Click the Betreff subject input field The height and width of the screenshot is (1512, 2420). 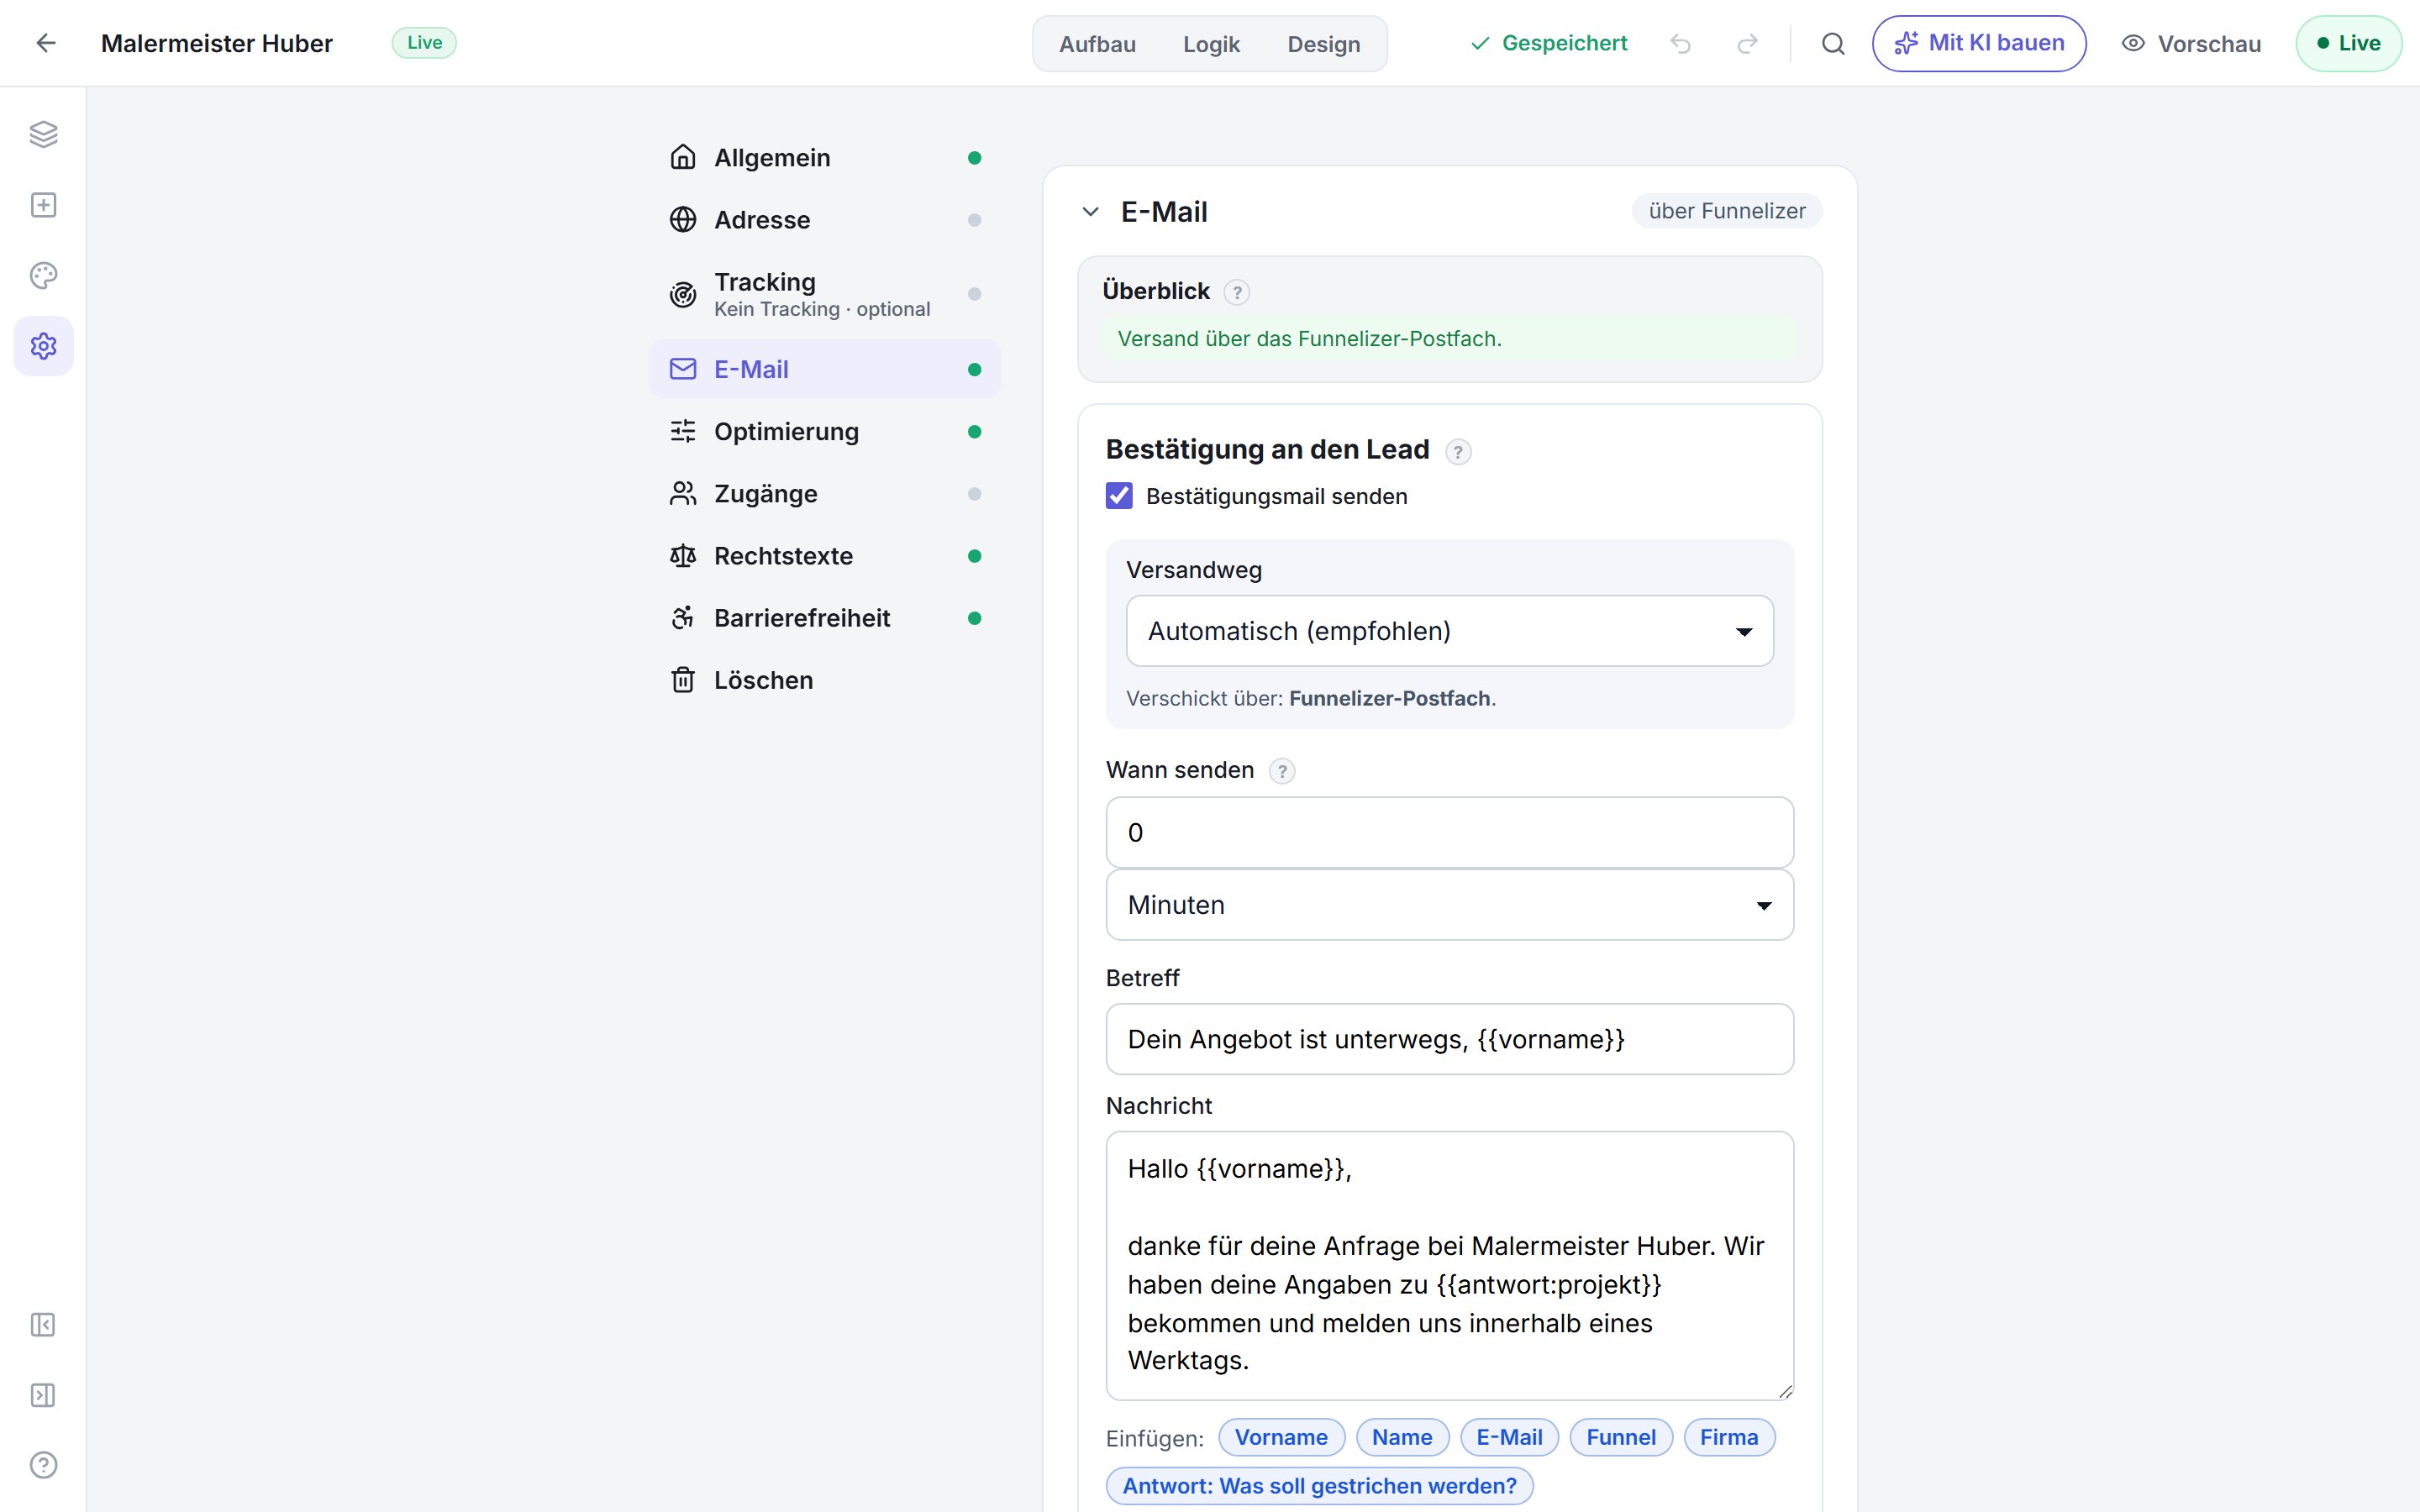coord(1450,1039)
